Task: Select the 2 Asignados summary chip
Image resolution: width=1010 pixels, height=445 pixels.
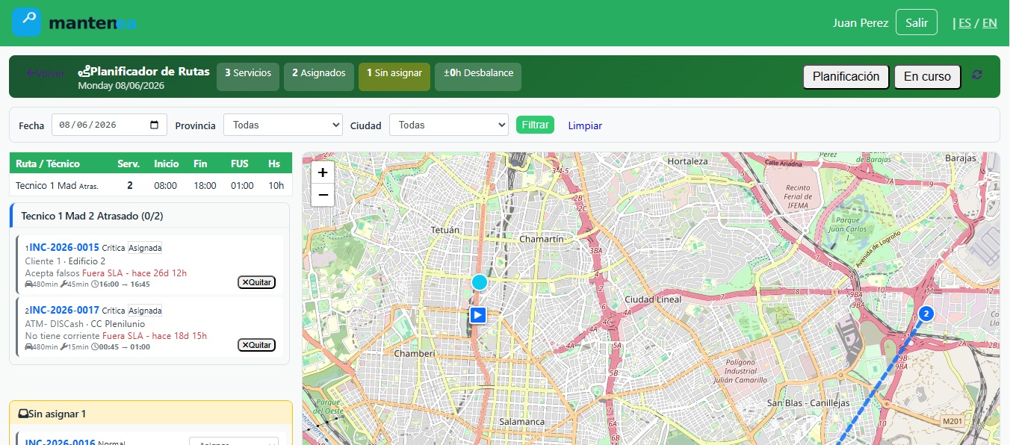Action: [319, 77]
